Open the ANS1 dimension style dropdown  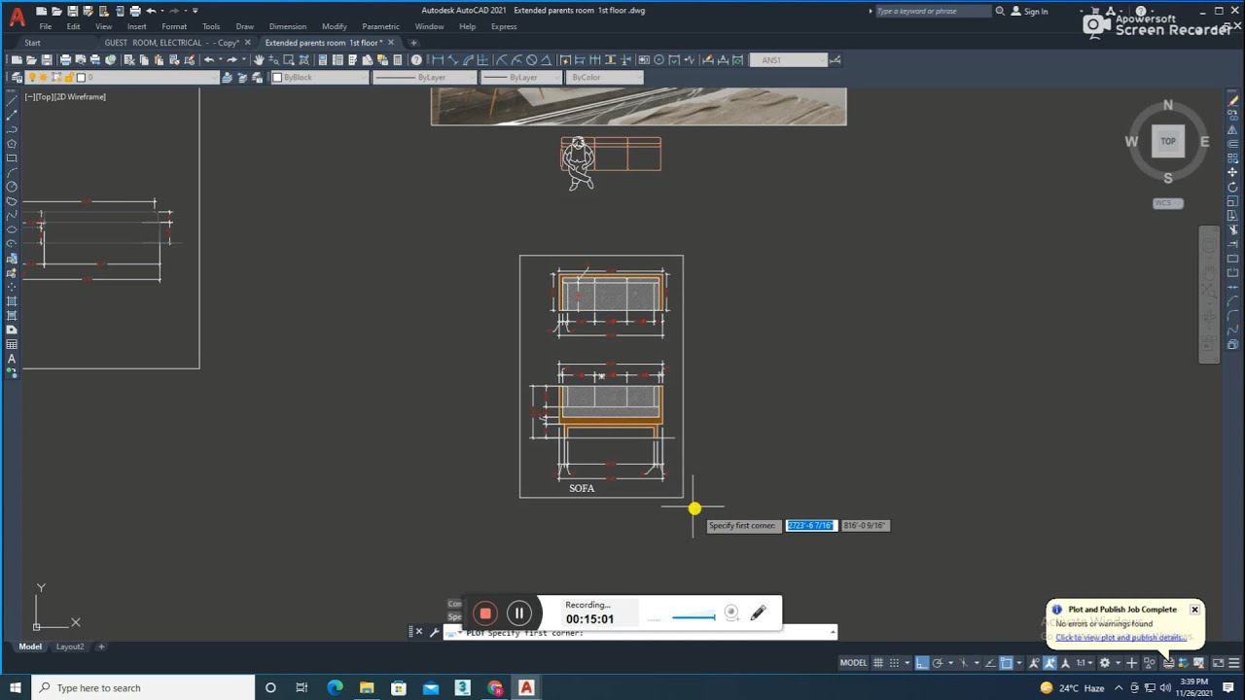788,60
